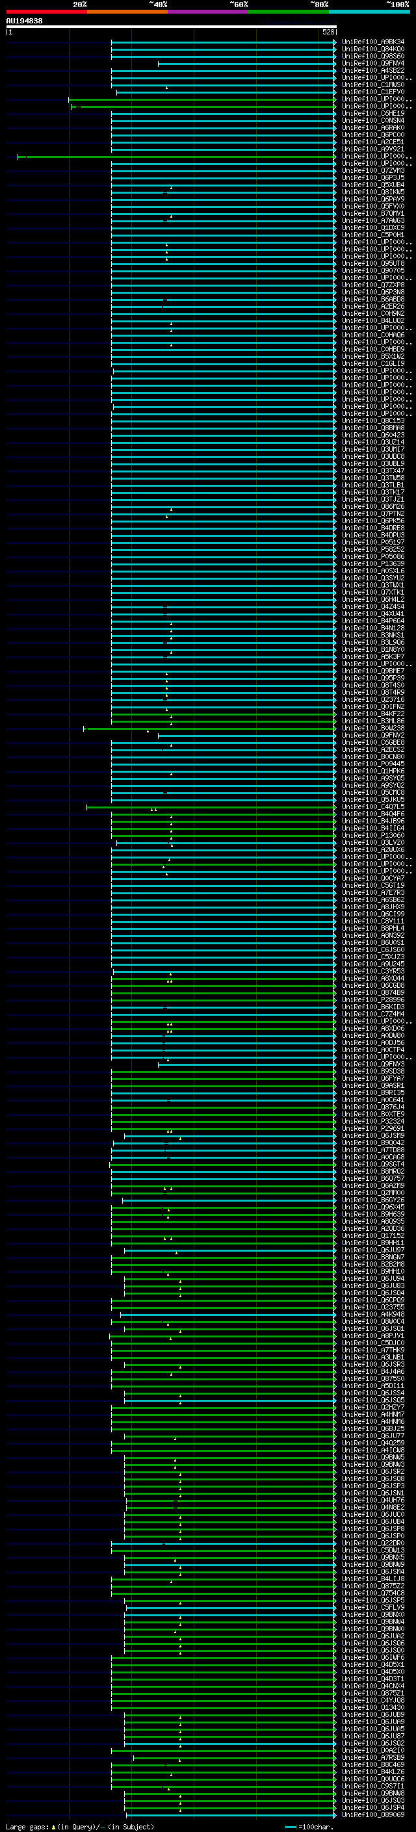The height and width of the screenshot is (1832, 416).
Task: Select hit label UniRef100_B7QMV1
Action: (372, 213)
